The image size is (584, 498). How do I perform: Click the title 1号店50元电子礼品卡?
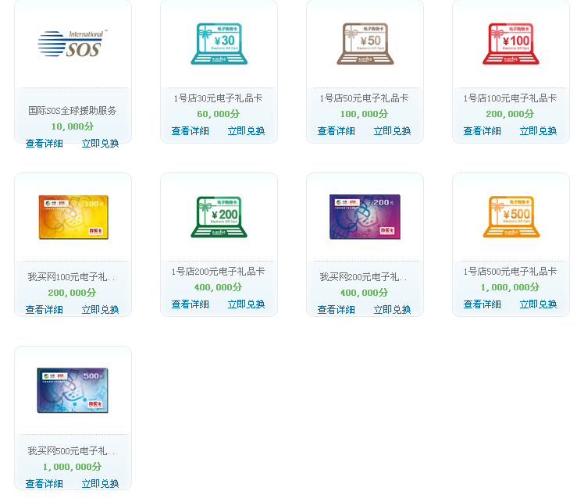click(365, 98)
